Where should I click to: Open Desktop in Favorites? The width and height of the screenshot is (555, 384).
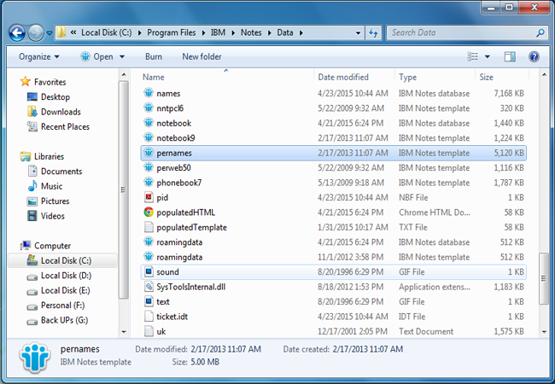(x=55, y=97)
